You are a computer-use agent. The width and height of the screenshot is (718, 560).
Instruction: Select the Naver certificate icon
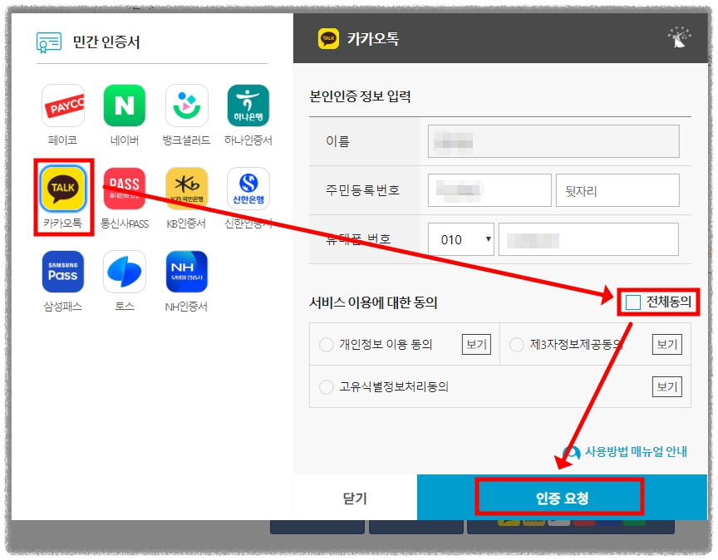(124, 106)
